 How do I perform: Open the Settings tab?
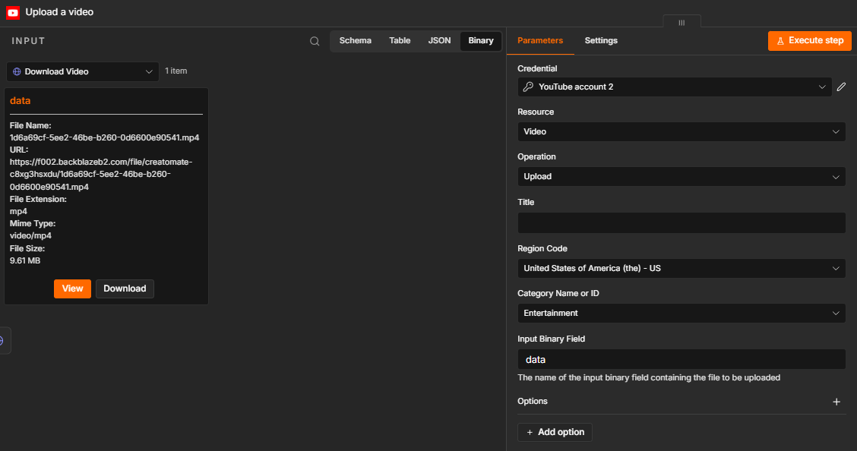pos(601,41)
